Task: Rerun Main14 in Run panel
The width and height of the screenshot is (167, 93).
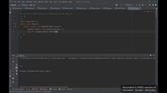Action: [13, 59]
